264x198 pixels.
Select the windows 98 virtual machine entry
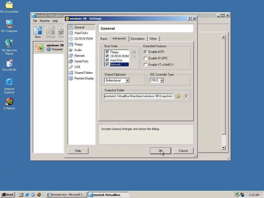(x=49, y=47)
